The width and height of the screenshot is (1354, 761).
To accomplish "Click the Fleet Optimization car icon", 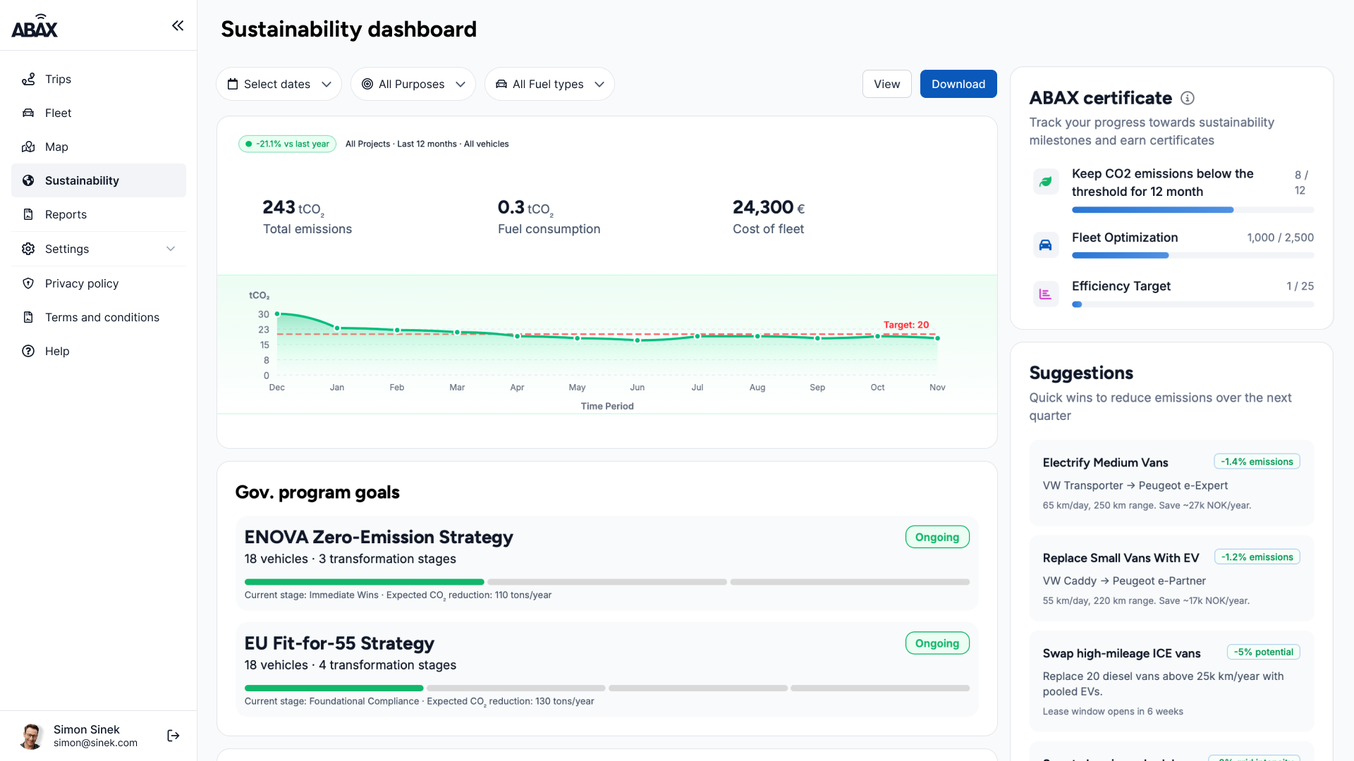I will pyautogui.click(x=1045, y=245).
